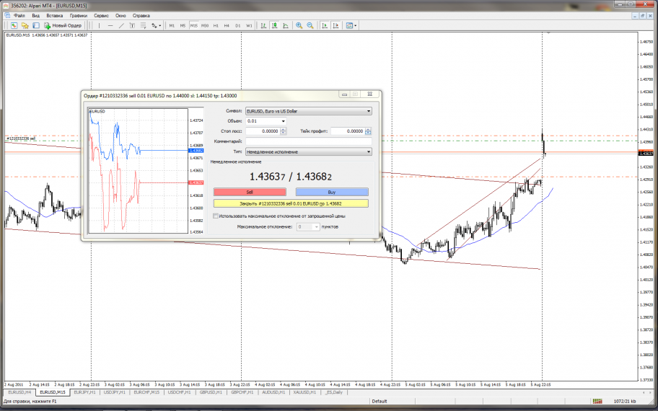
Task: Open the Сервис menu
Action: pyautogui.click(x=101, y=16)
